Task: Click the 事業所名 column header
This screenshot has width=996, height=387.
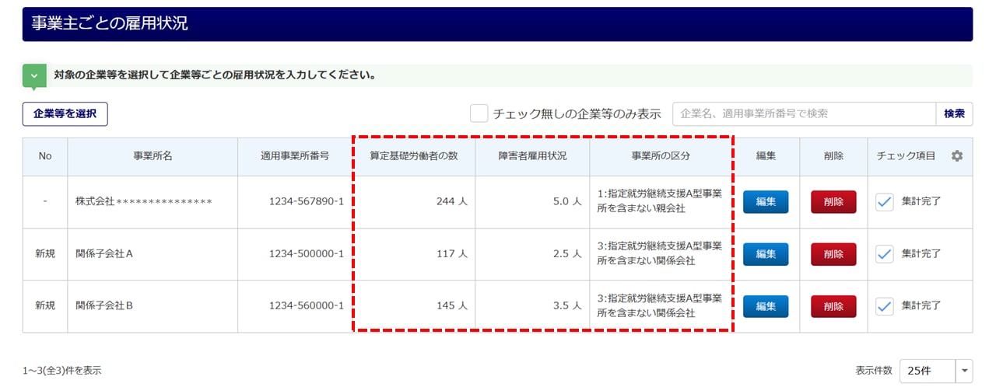Action: click(x=153, y=156)
